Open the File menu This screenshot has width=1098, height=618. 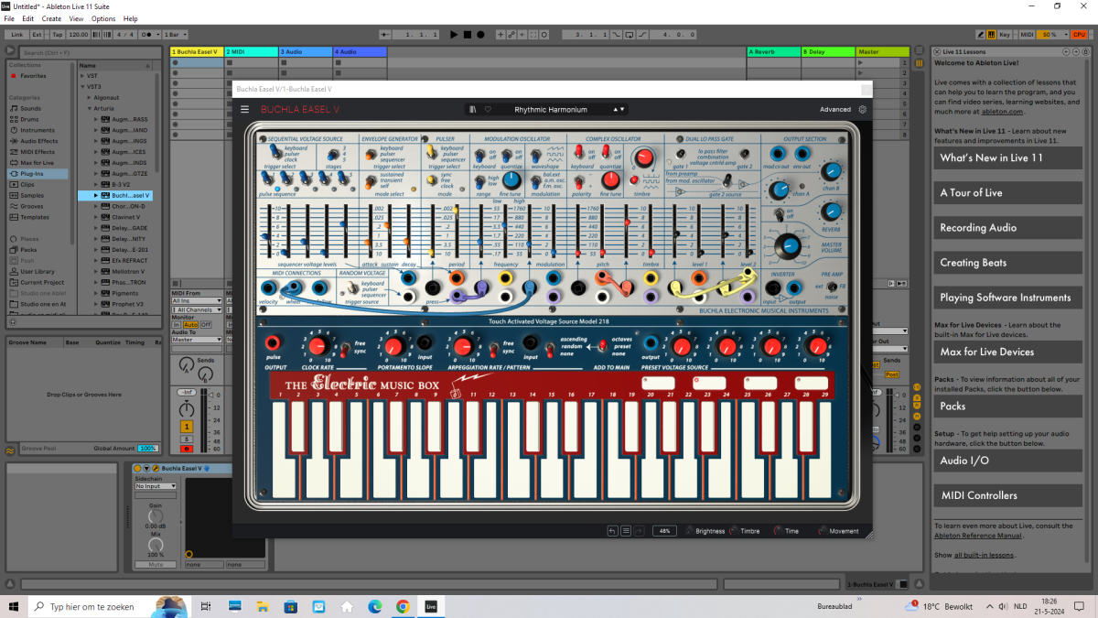point(9,18)
